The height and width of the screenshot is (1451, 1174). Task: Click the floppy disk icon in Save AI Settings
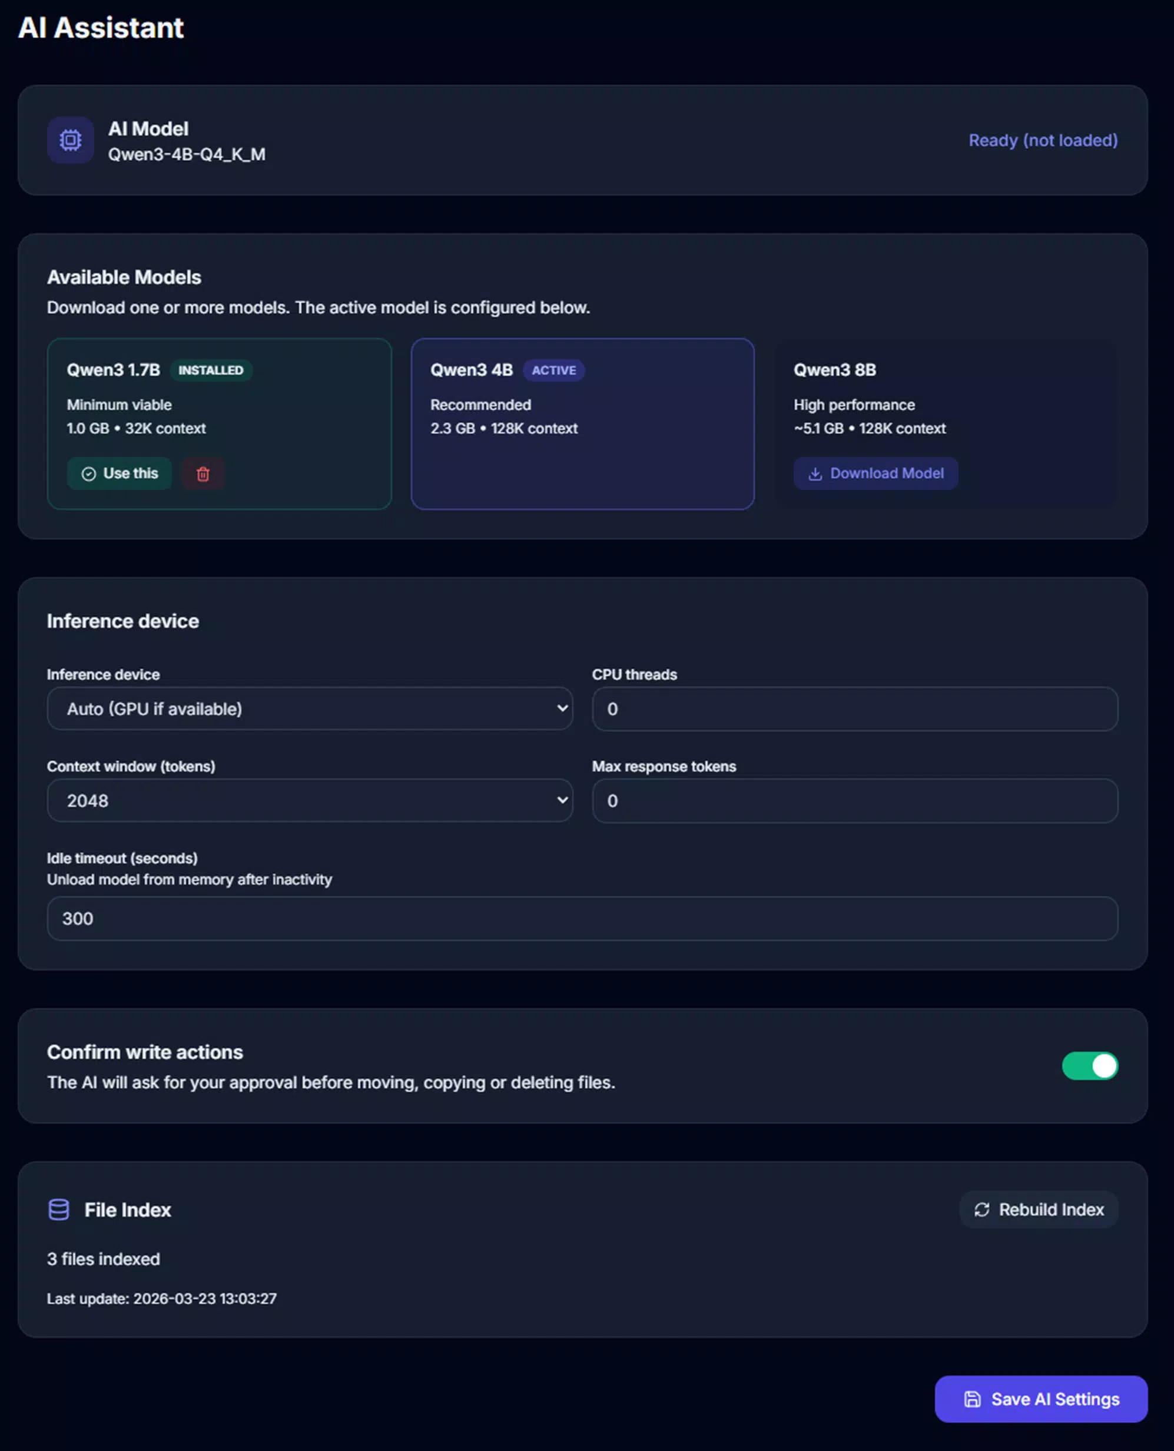972,1399
